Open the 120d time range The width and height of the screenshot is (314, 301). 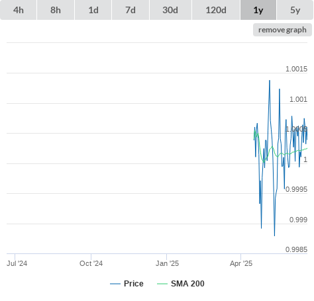coord(216,10)
